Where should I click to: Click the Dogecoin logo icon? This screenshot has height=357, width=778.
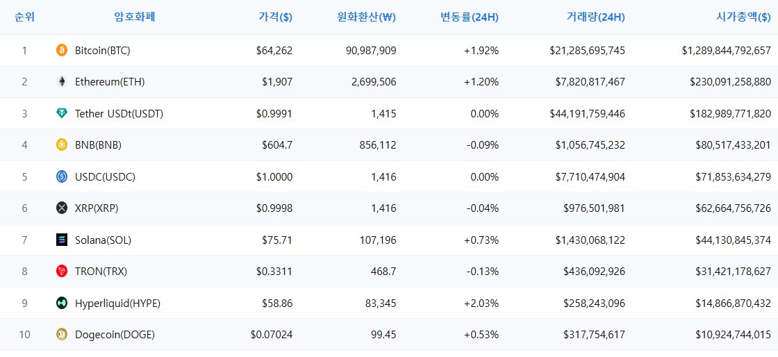[62, 335]
